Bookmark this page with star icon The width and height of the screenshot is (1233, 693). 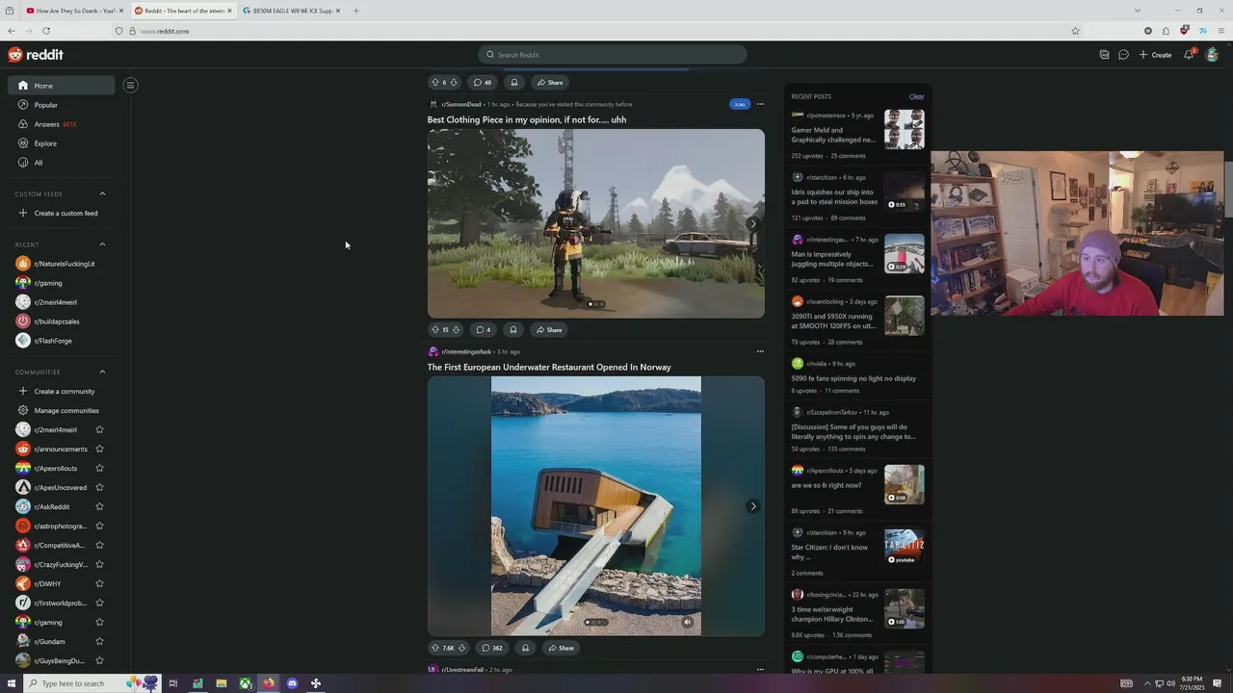[1075, 31]
